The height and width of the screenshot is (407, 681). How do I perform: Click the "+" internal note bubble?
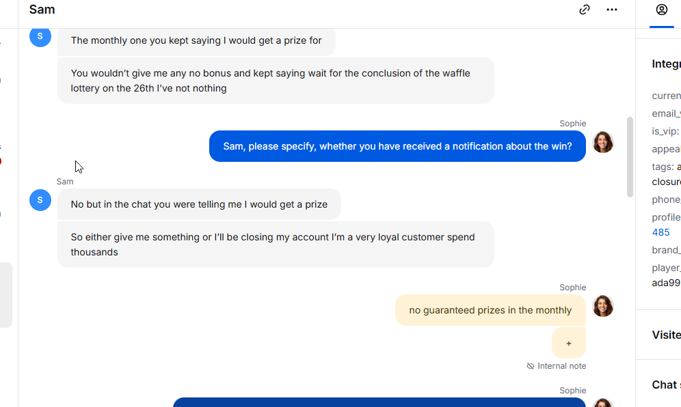click(568, 343)
